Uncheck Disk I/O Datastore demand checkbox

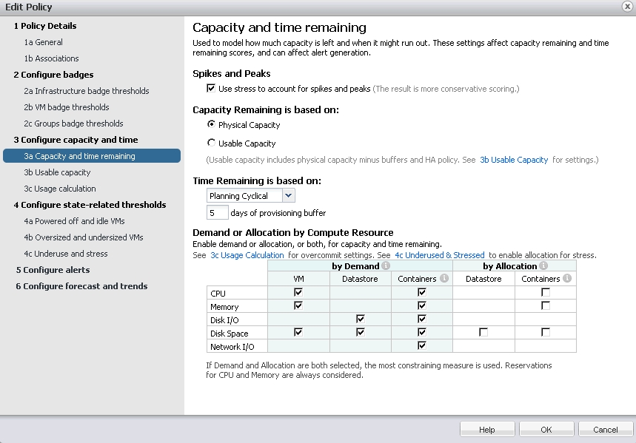click(360, 319)
